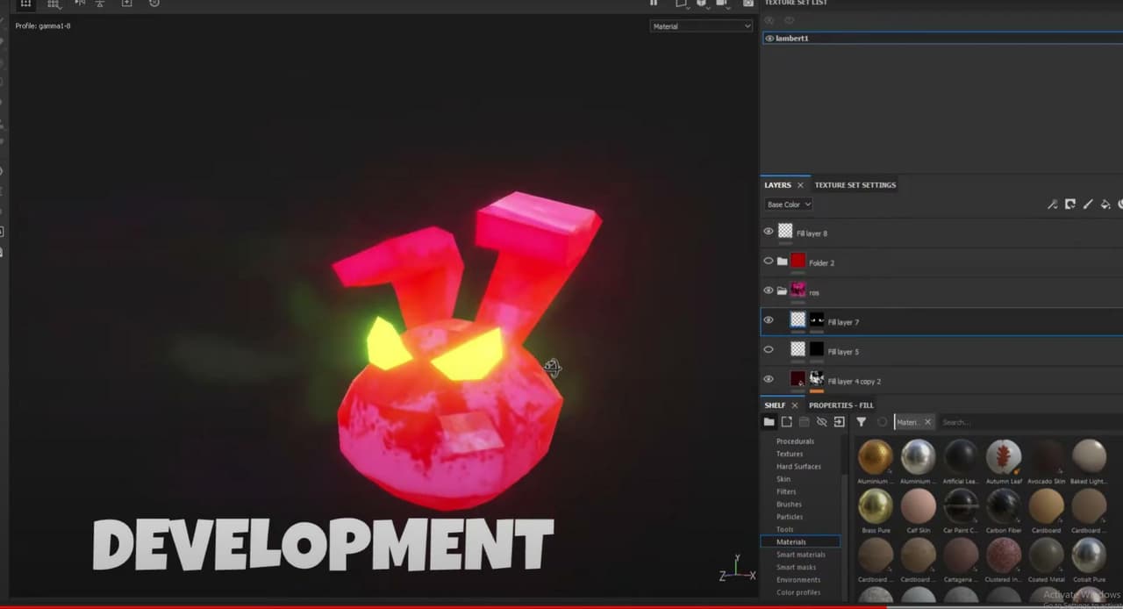Close the Shelf panel tab
Image resolution: width=1123 pixels, height=609 pixels.
[795, 405]
